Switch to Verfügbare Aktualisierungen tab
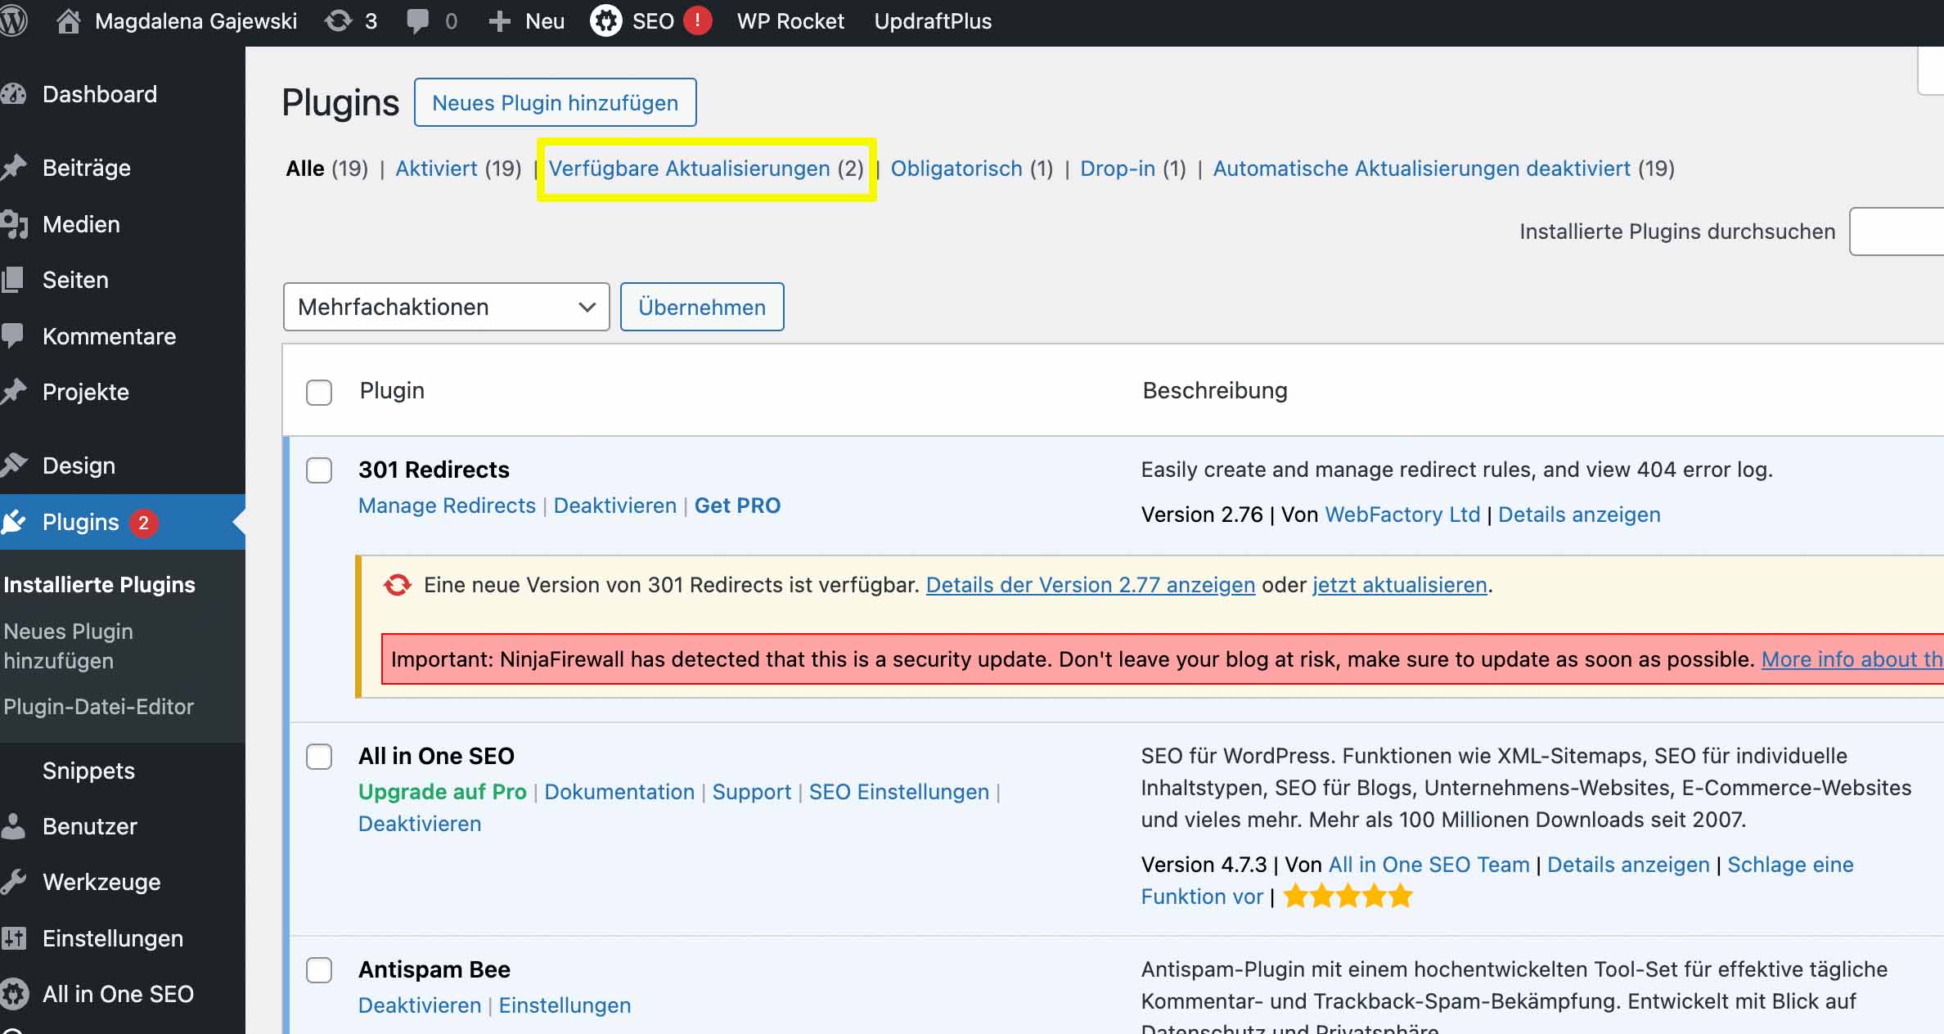The height and width of the screenshot is (1034, 1944). [x=706, y=167]
